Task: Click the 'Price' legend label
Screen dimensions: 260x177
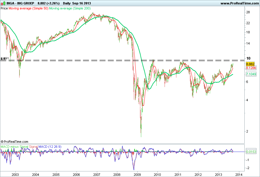Action: coord(4,8)
